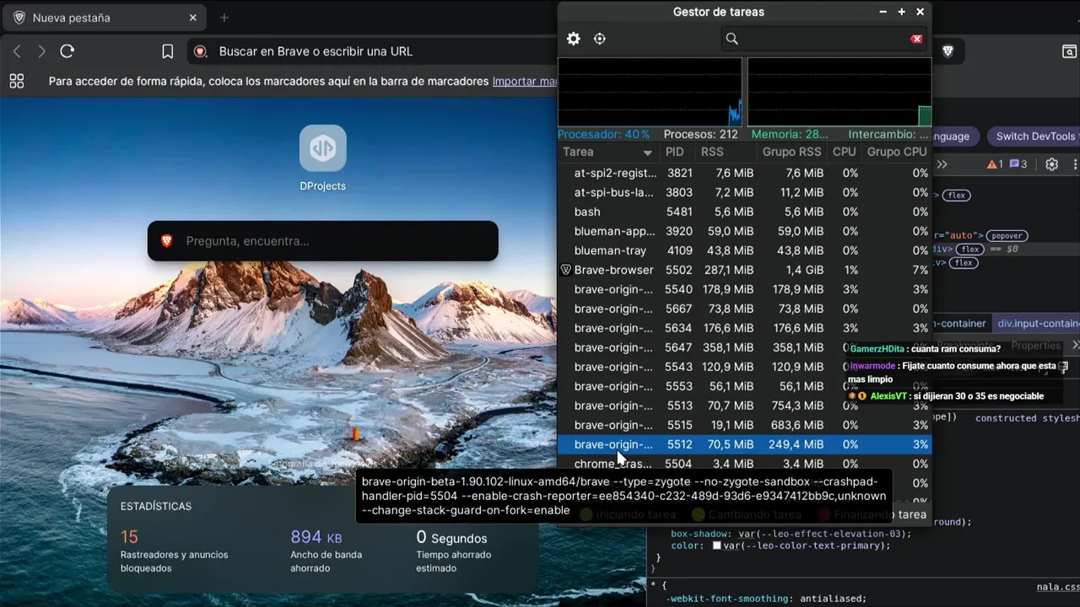The width and height of the screenshot is (1080, 607).
Task: Click the Task Manager search field
Action: tap(824, 39)
